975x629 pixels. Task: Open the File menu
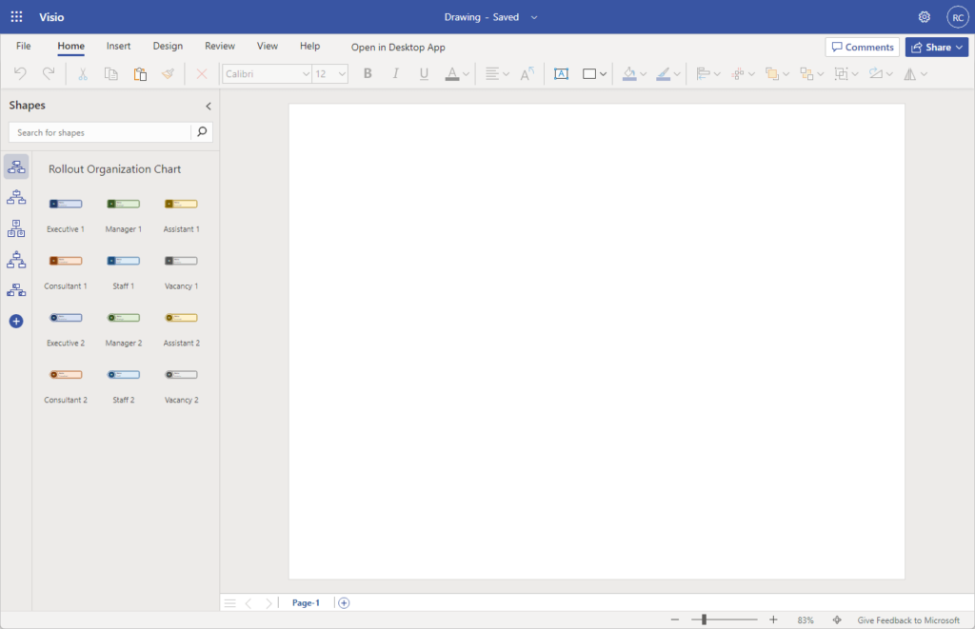click(x=24, y=46)
